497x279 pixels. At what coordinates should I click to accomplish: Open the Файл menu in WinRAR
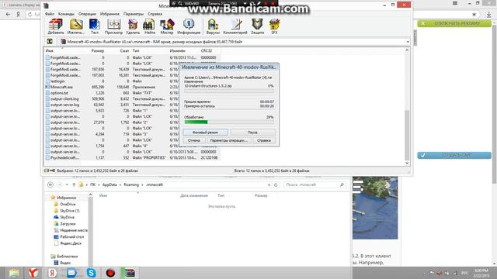50,14
